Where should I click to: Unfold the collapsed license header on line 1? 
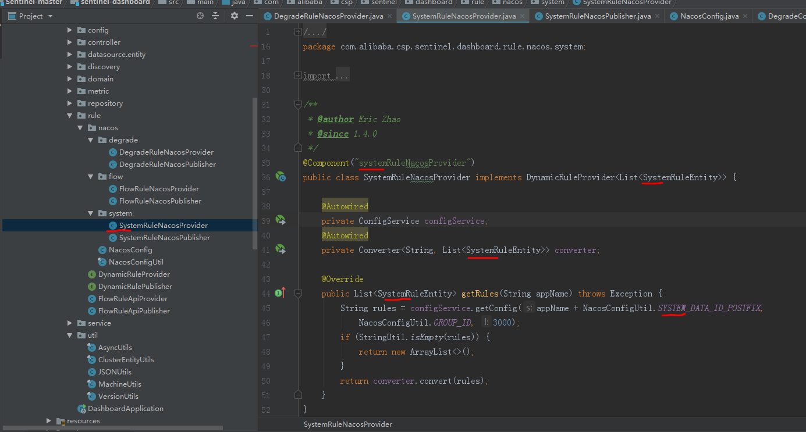point(298,32)
